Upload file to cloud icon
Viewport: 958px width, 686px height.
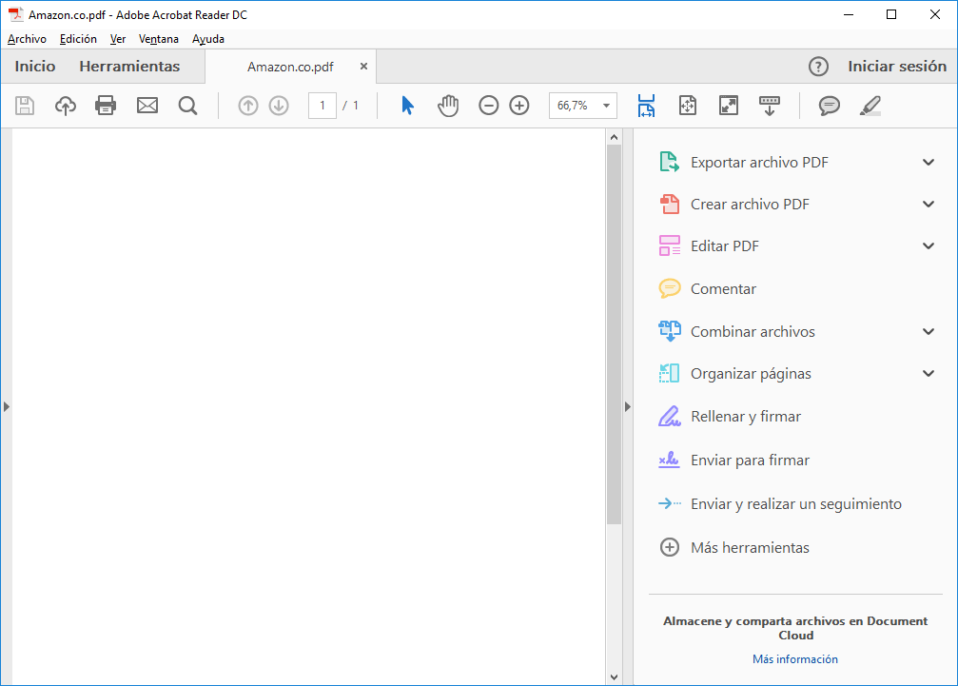(x=66, y=106)
